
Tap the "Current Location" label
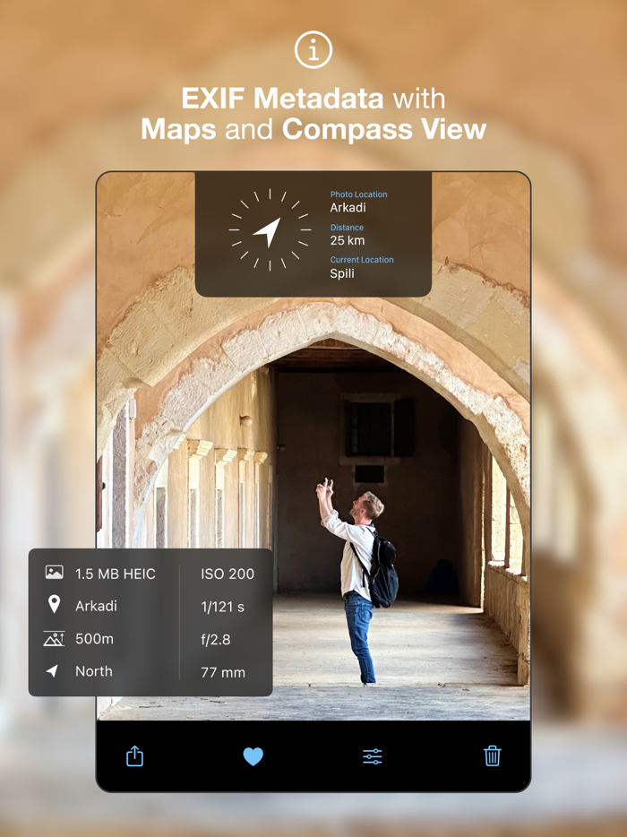[x=362, y=259]
